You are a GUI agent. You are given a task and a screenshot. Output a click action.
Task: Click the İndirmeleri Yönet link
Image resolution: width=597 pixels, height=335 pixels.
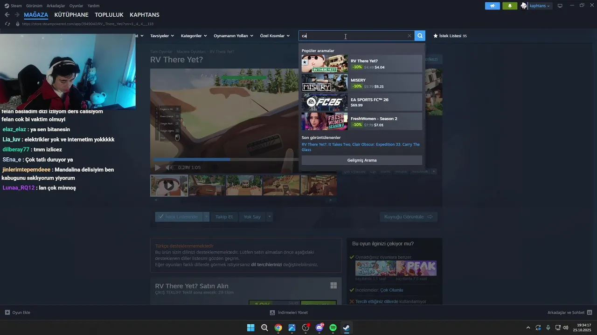[292, 313]
